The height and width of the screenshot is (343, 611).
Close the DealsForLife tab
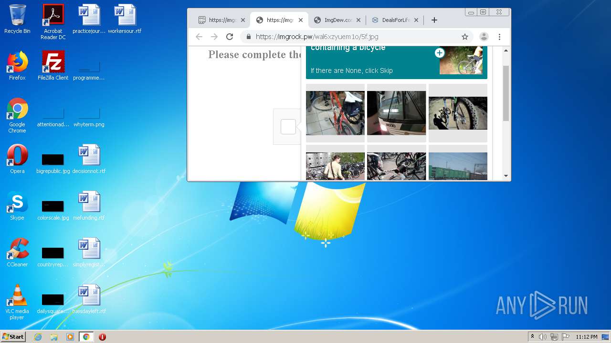[x=416, y=20]
